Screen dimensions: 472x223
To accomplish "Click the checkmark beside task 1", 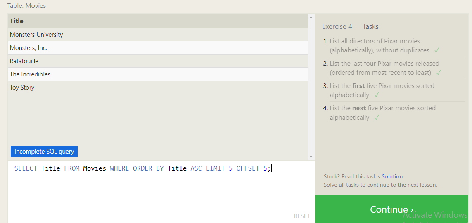I will pos(437,50).
